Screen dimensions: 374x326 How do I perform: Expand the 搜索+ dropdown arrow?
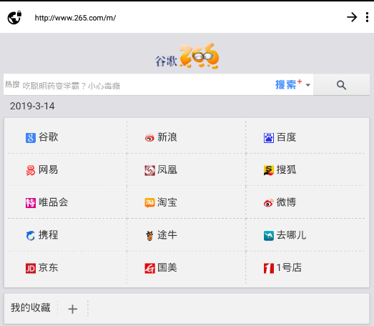(308, 85)
